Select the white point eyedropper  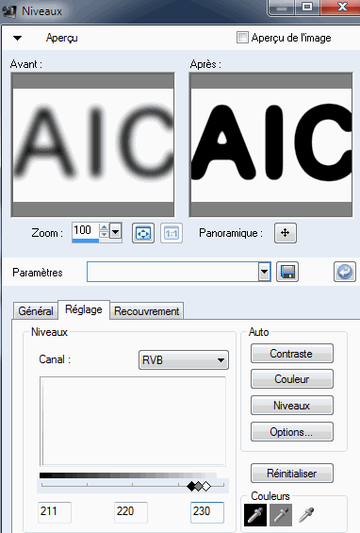click(x=306, y=515)
